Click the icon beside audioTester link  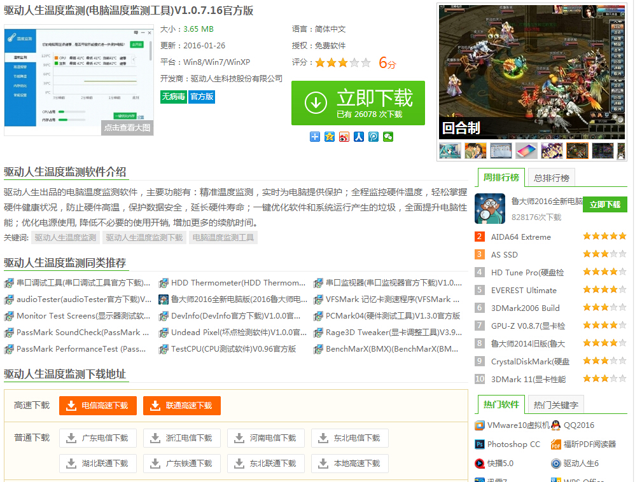coord(9,300)
